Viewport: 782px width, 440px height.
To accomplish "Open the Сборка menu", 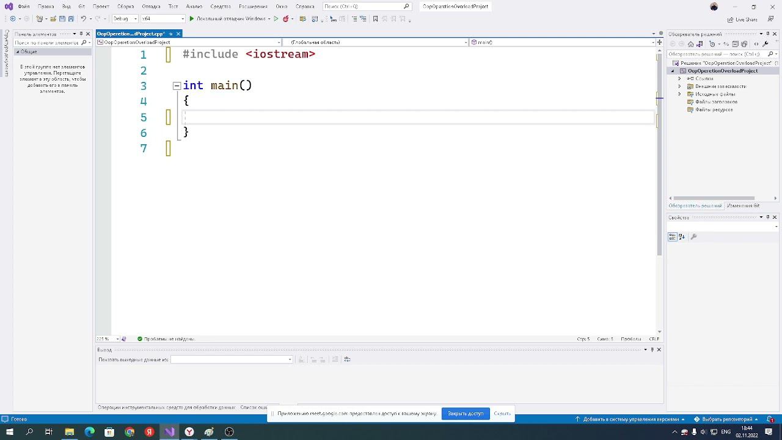I will click(x=125, y=6).
